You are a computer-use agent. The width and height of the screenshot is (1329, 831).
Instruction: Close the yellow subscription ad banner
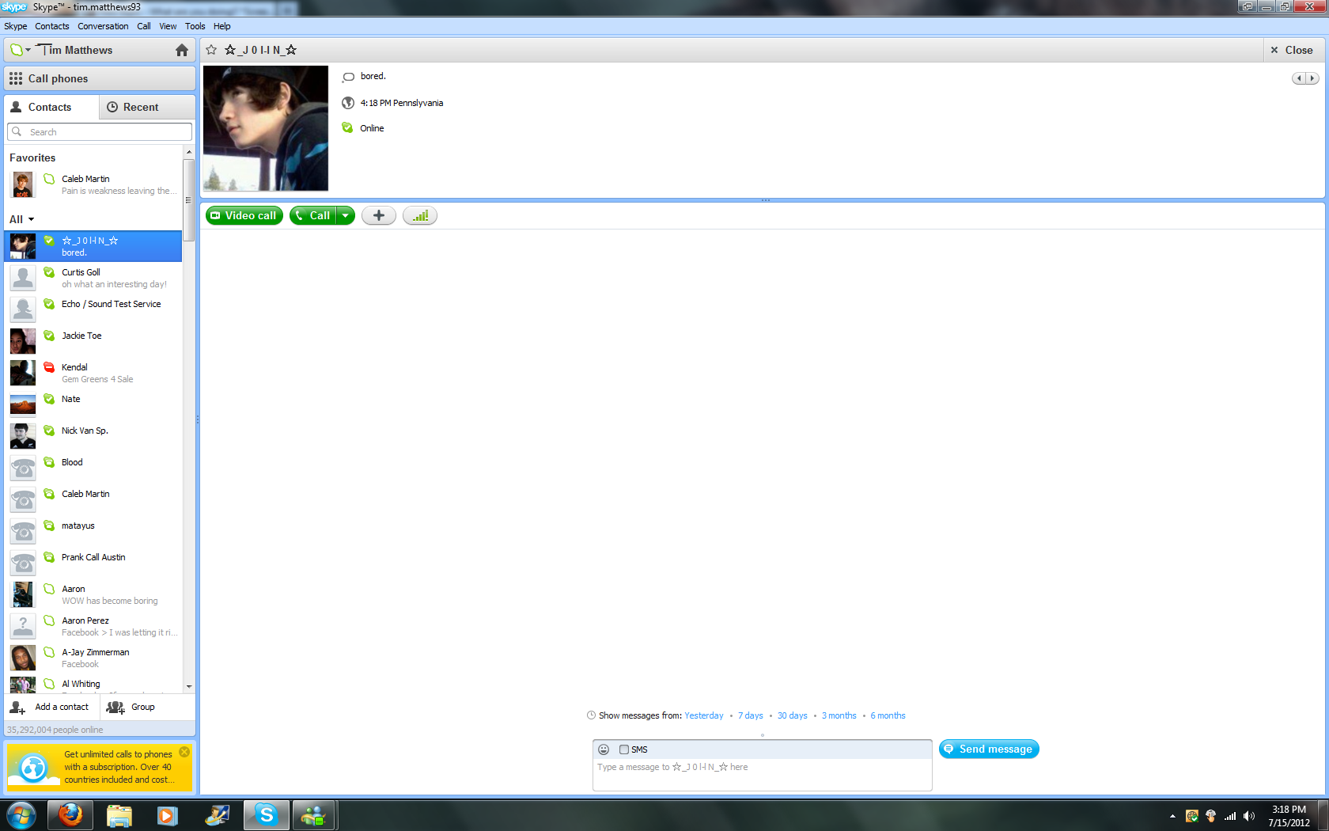(x=184, y=752)
